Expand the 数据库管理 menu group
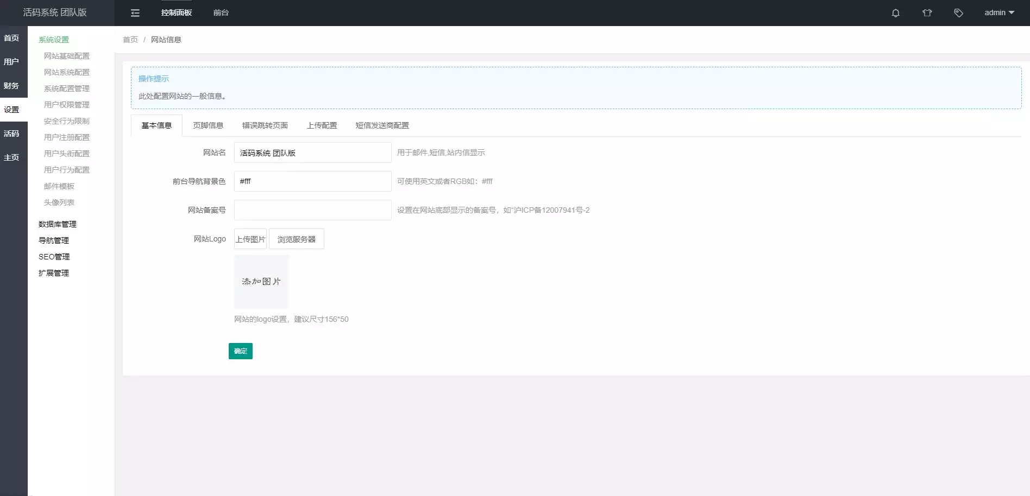 (57, 224)
